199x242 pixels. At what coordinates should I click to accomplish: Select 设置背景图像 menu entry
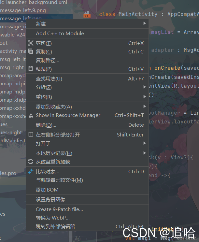click(87, 199)
